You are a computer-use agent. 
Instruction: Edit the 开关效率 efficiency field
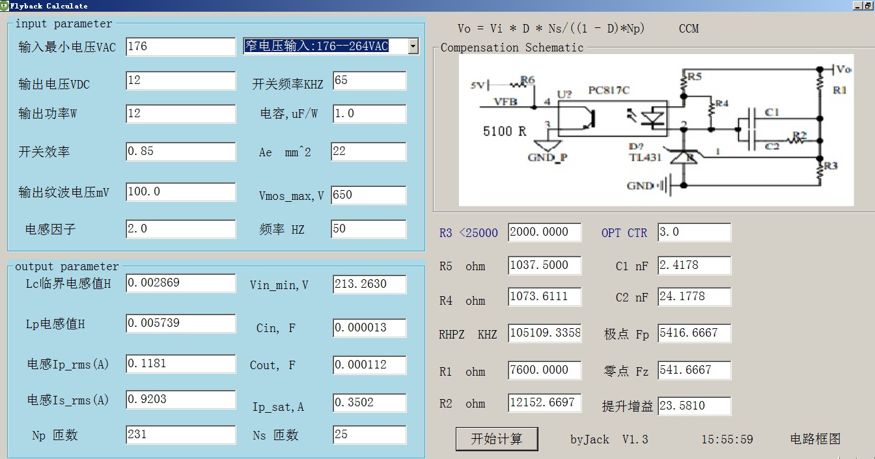[x=180, y=152]
